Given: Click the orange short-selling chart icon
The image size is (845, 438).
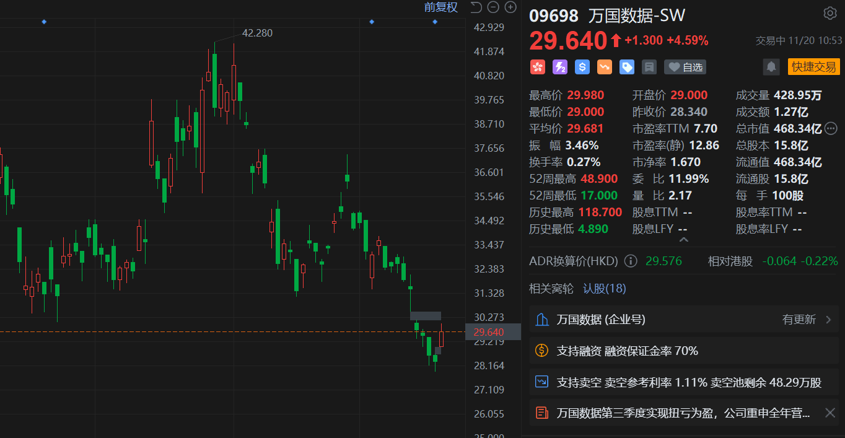Looking at the screenshot, I should click(604, 67).
